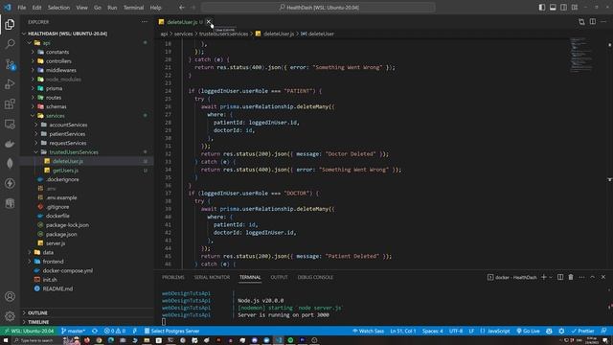
Task: Open editor more actions ellipsis
Action: point(603,22)
